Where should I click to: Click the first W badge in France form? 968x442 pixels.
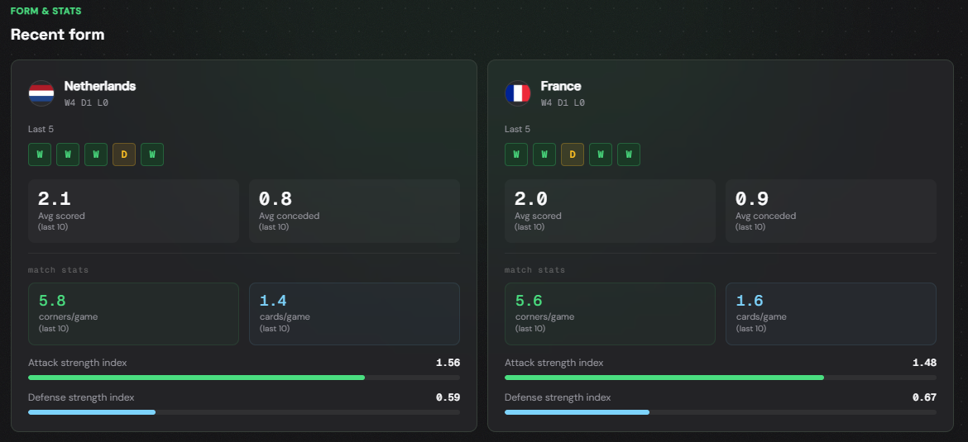[x=516, y=154]
